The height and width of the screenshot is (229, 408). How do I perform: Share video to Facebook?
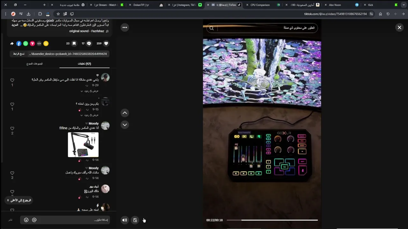pyautogui.click(x=19, y=44)
